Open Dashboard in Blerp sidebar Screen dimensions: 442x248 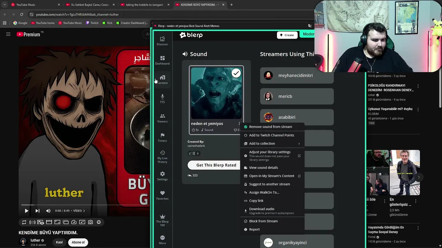[x=162, y=60]
